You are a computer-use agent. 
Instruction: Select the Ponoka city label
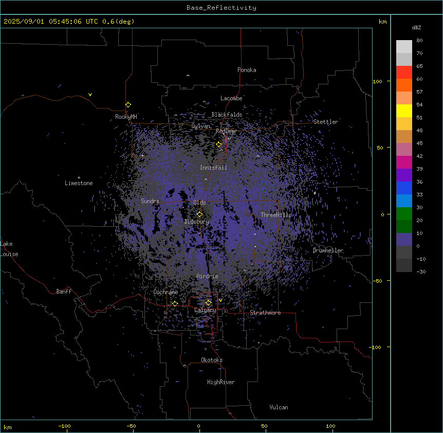point(247,70)
